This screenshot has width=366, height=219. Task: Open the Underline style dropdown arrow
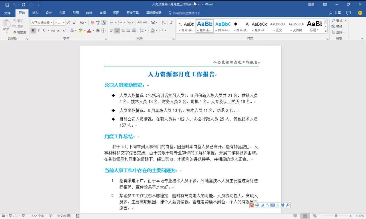pos(49,31)
